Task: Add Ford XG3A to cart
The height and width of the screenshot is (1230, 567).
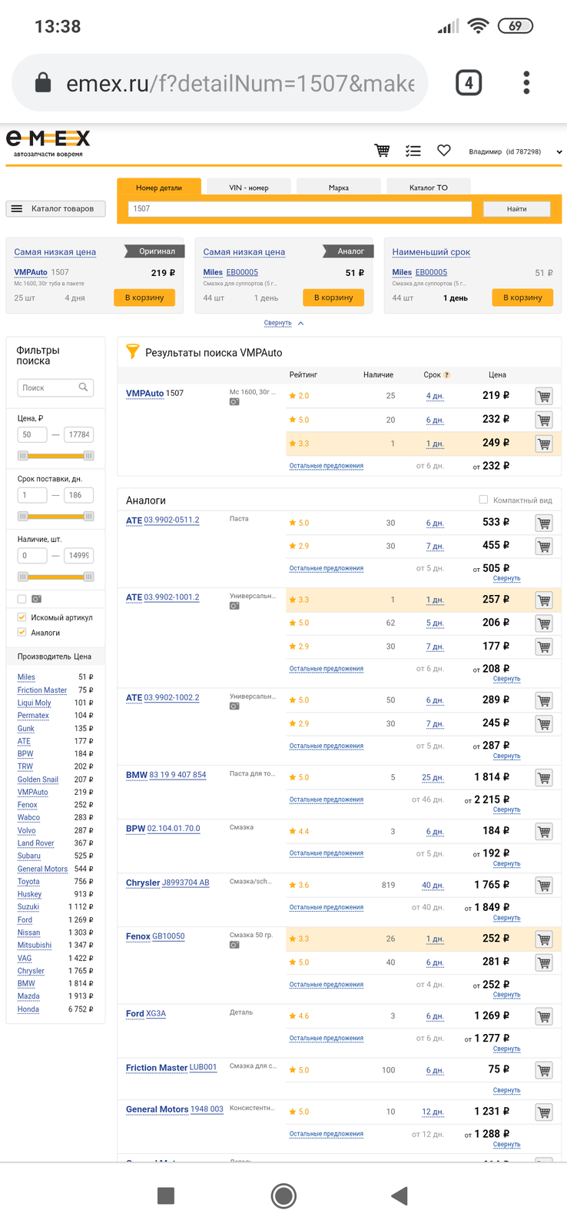Action: tap(544, 1016)
